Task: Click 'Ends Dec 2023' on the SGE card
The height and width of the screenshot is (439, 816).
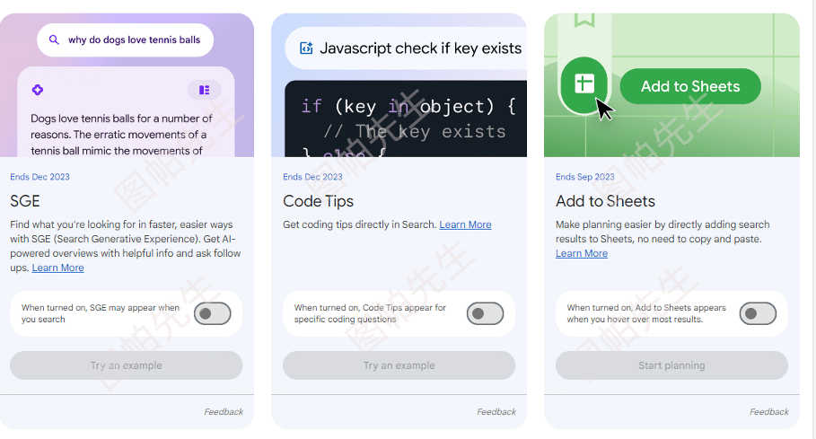Action: coord(39,177)
